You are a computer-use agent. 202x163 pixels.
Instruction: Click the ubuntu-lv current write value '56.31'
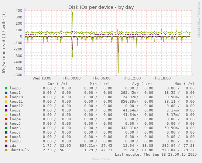click(x=65, y=150)
